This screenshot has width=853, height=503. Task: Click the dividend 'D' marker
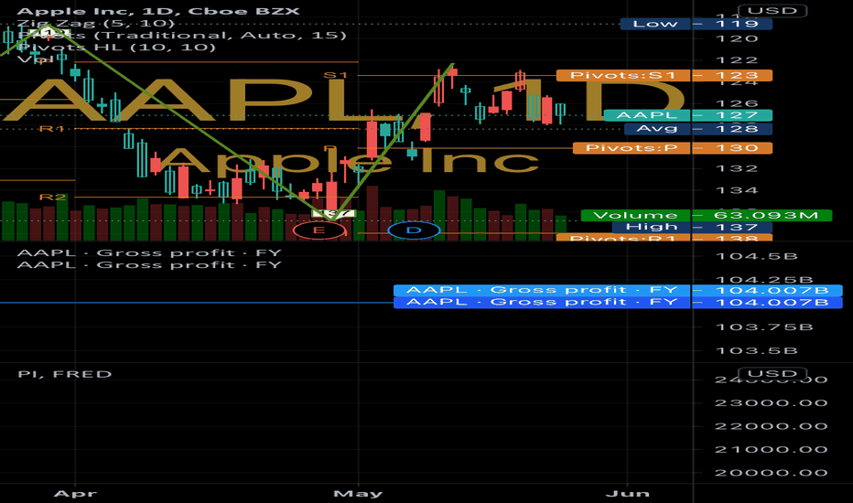point(414,230)
